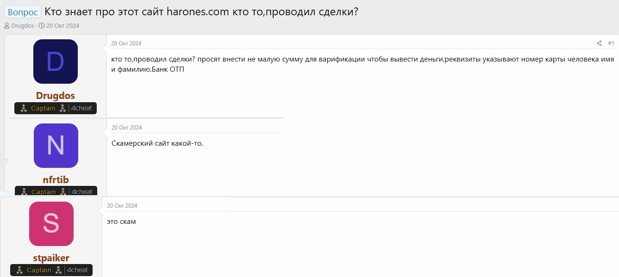Click Drugdos Captain 4cheat rank badge
Screen dimensions: 619x277
coord(56,108)
